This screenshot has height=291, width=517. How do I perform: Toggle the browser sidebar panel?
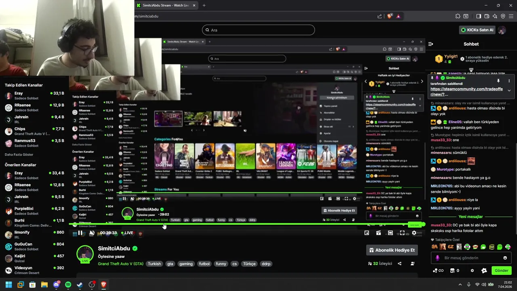[479, 16]
